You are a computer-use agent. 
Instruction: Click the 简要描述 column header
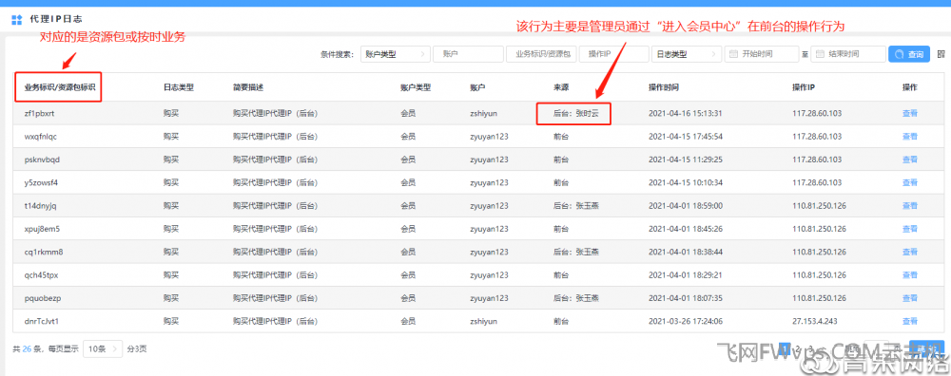[x=247, y=87]
